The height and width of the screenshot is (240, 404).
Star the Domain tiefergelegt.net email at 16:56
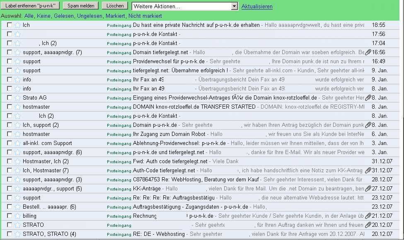[x=17, y=52]
